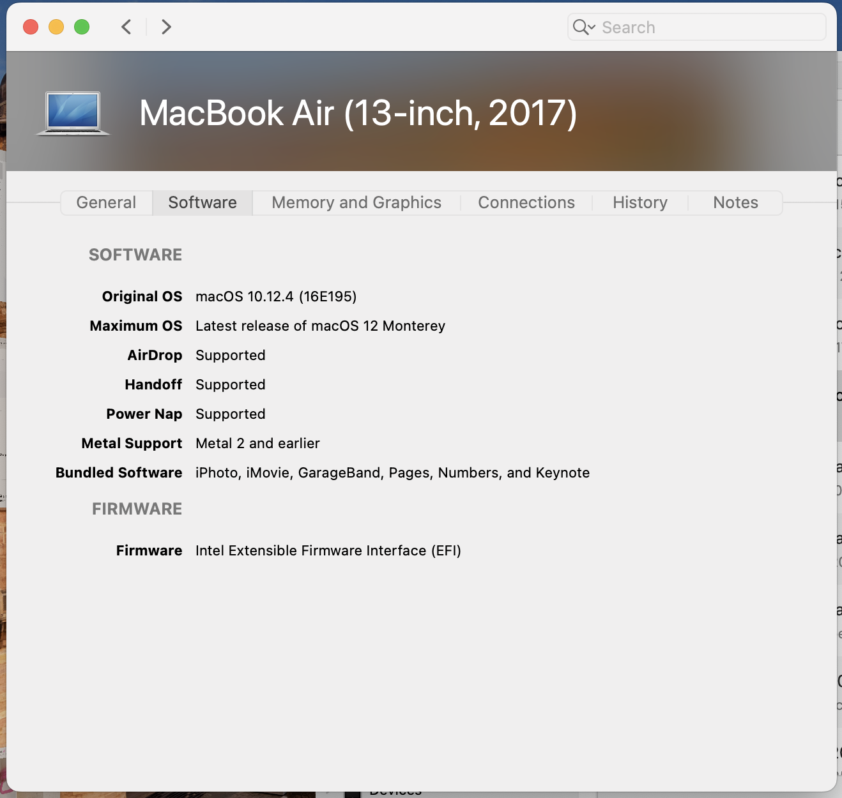Click the Supported value beside Handoff
The width and height of the screenshot is (842, 798).
tap(231, 384)
